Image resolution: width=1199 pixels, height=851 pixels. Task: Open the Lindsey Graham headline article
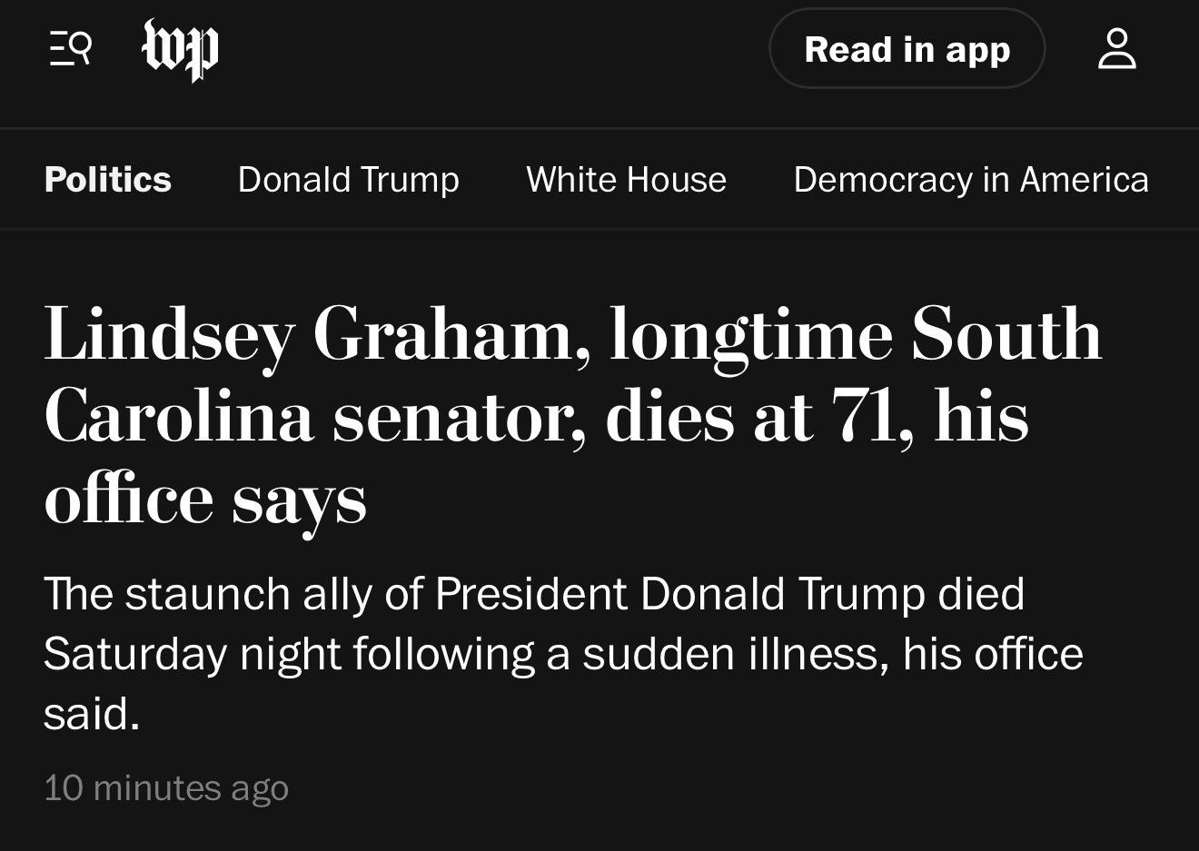click(x=573, y=415)
